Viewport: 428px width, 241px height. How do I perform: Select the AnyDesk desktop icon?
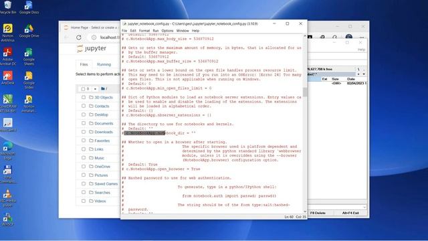click(7, 78)
